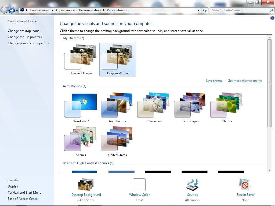275x206 pixels.
Task: Open the Help question mark icon
Action: coord(272,18)
